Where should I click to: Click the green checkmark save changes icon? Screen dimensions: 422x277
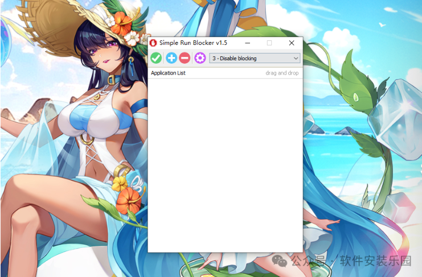click(x=156, y=58)
